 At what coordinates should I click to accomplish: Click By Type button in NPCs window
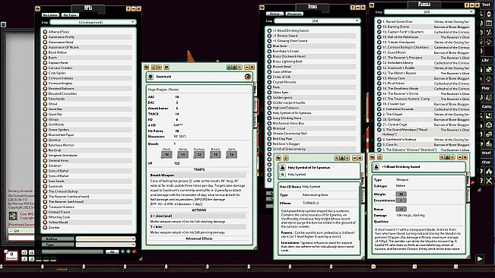[x=70, y=15]
